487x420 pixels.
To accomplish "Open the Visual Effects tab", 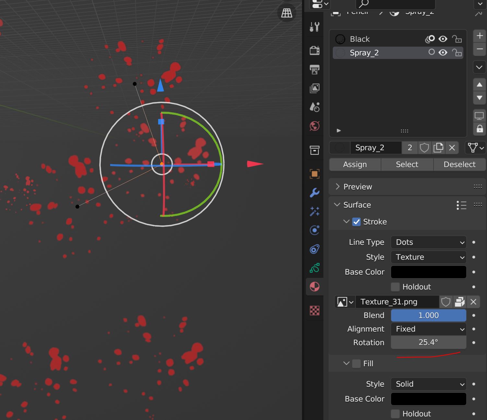I will point(314,211).
